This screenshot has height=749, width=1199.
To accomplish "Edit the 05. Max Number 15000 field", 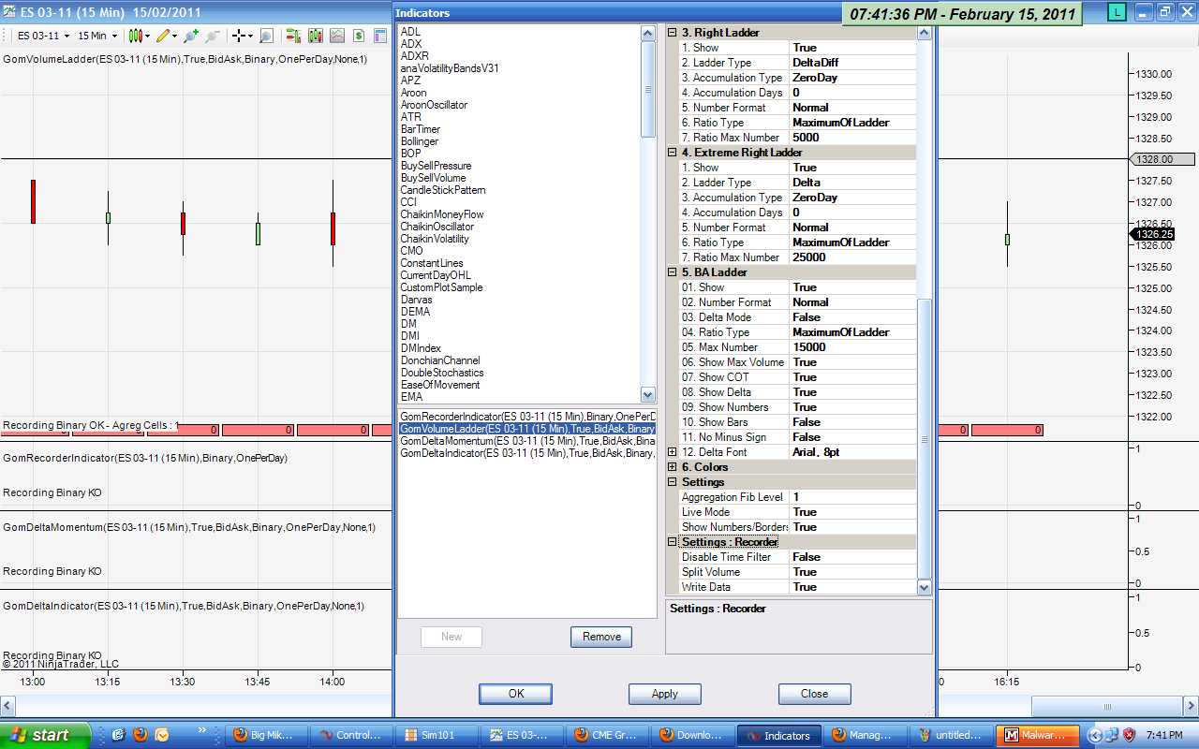I will tap(851, 347).
